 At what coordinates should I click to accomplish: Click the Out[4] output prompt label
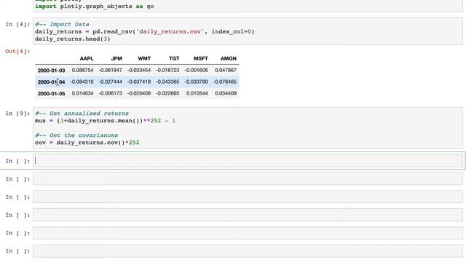click(17, 52)
